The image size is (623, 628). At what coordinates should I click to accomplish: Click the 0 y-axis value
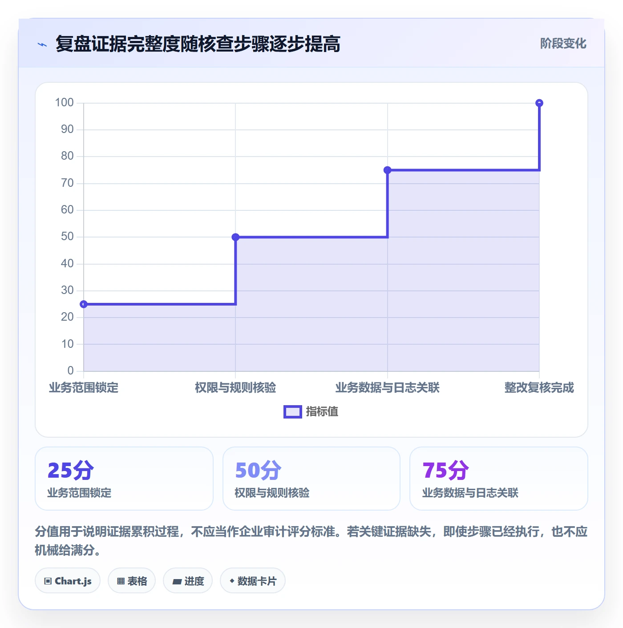click(x=70, y=371)
